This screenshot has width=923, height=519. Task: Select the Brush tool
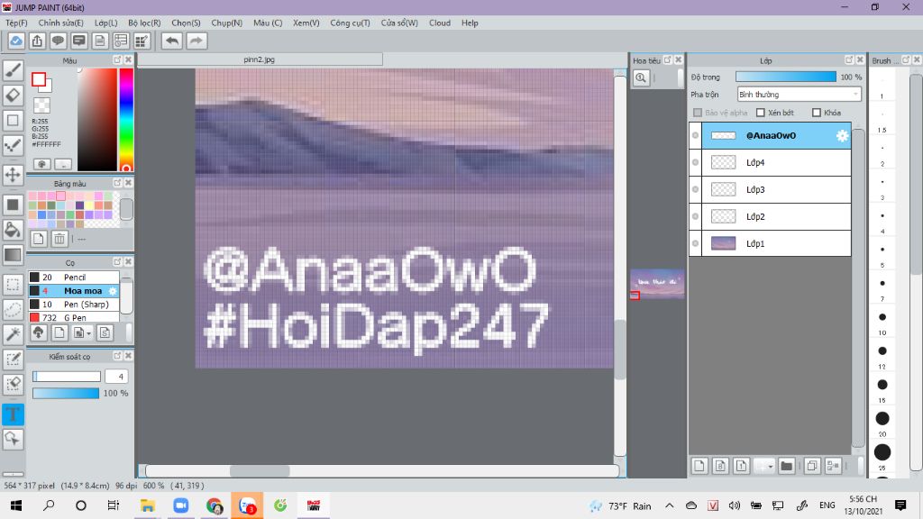pos(13,70)
